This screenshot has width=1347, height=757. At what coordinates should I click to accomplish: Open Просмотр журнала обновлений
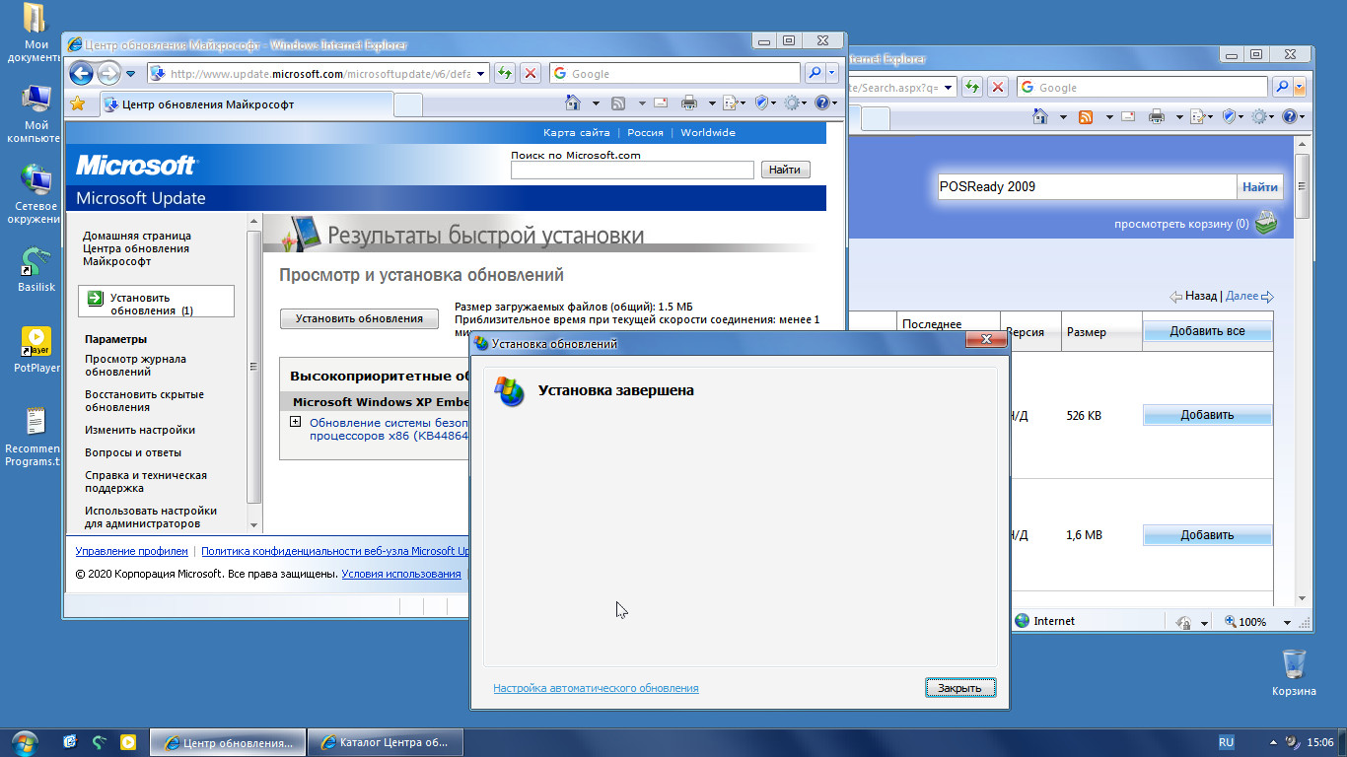click(135, 366)
